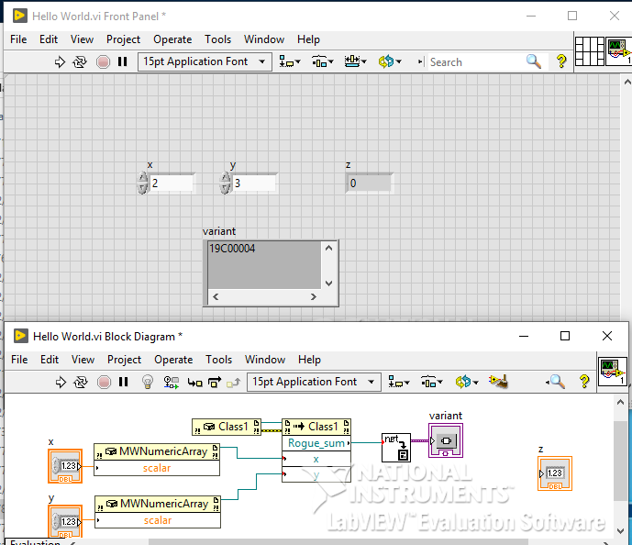Open Block Diagram font dropdown

[x=314, y=382]
